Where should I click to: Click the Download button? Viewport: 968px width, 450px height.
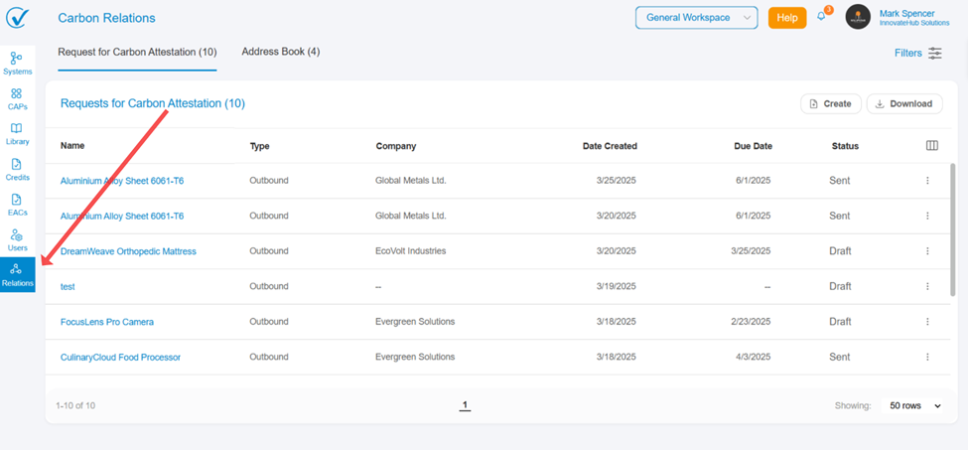(903, 103)
